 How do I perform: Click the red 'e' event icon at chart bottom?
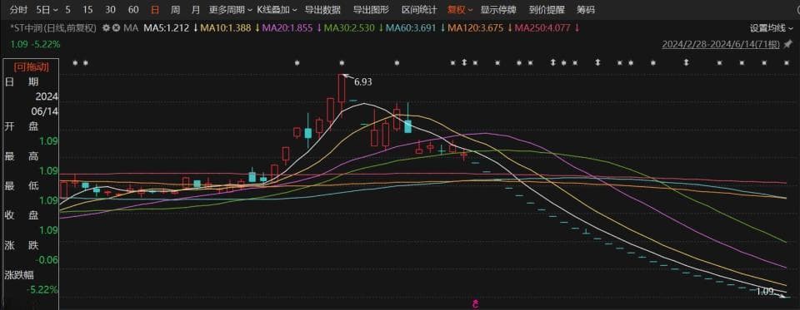pyautogui.click(x=476, y=304)
